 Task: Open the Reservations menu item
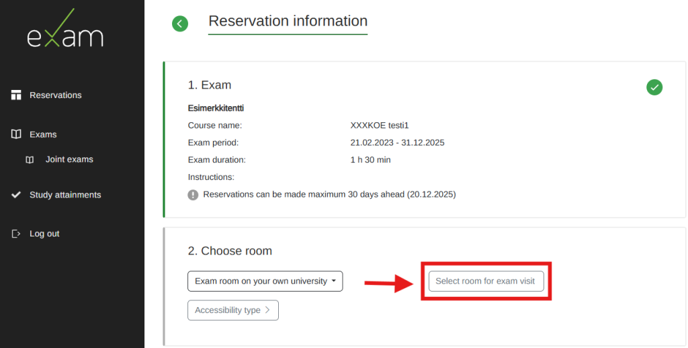(55, 95)
